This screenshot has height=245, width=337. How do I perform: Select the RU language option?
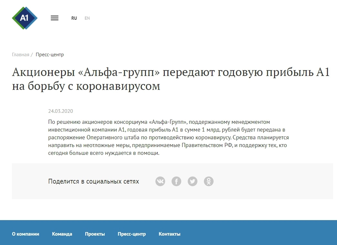(74, 18)
